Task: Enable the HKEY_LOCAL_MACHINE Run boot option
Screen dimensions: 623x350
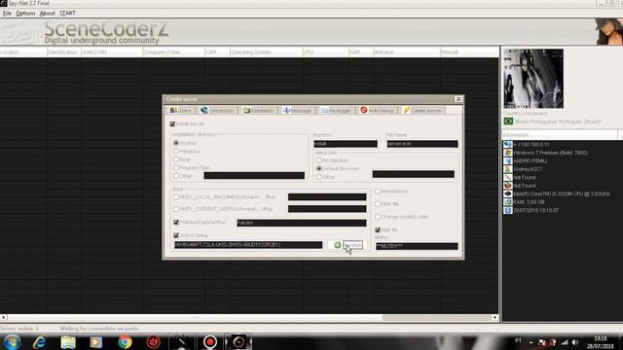Action: click(176, 196)
